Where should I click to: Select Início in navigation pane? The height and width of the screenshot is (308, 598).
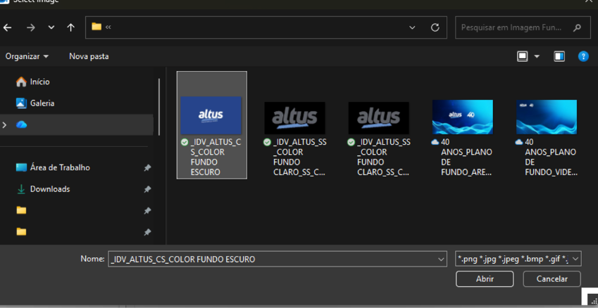coord(40,82)
